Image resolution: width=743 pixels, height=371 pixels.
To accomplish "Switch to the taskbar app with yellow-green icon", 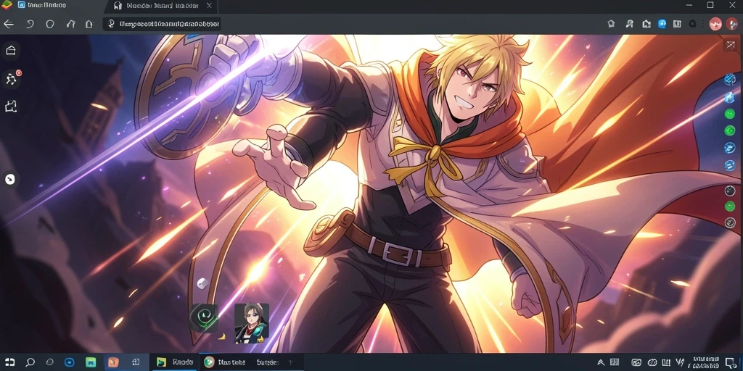I will [175, 362].
